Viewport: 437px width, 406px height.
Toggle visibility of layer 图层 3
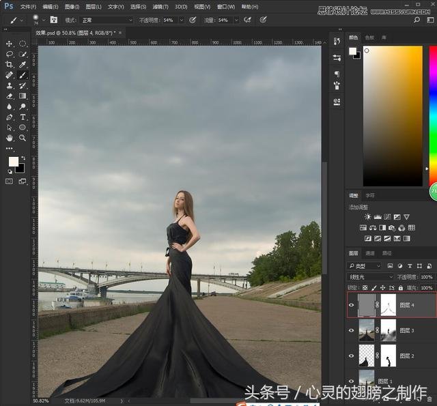(352, 330)
